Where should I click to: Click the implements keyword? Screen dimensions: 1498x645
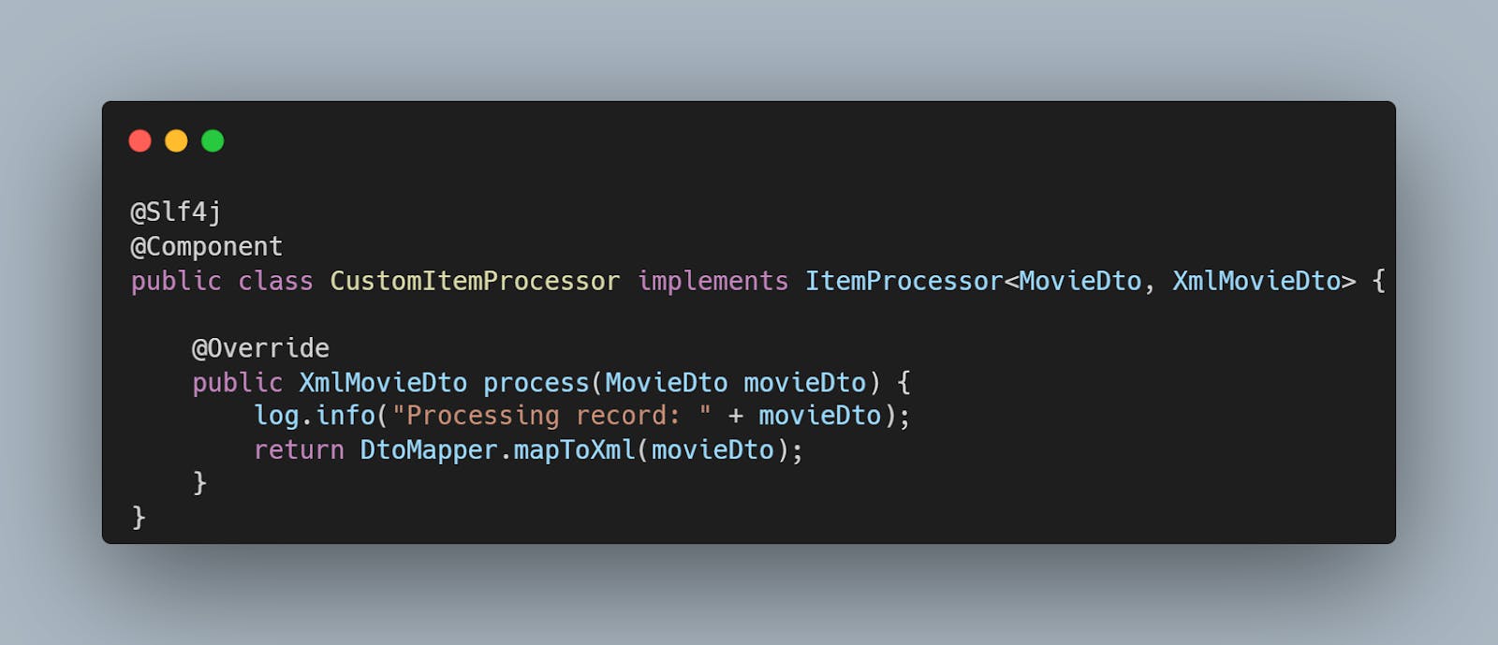pyautogui.click(x=712, y=281)
